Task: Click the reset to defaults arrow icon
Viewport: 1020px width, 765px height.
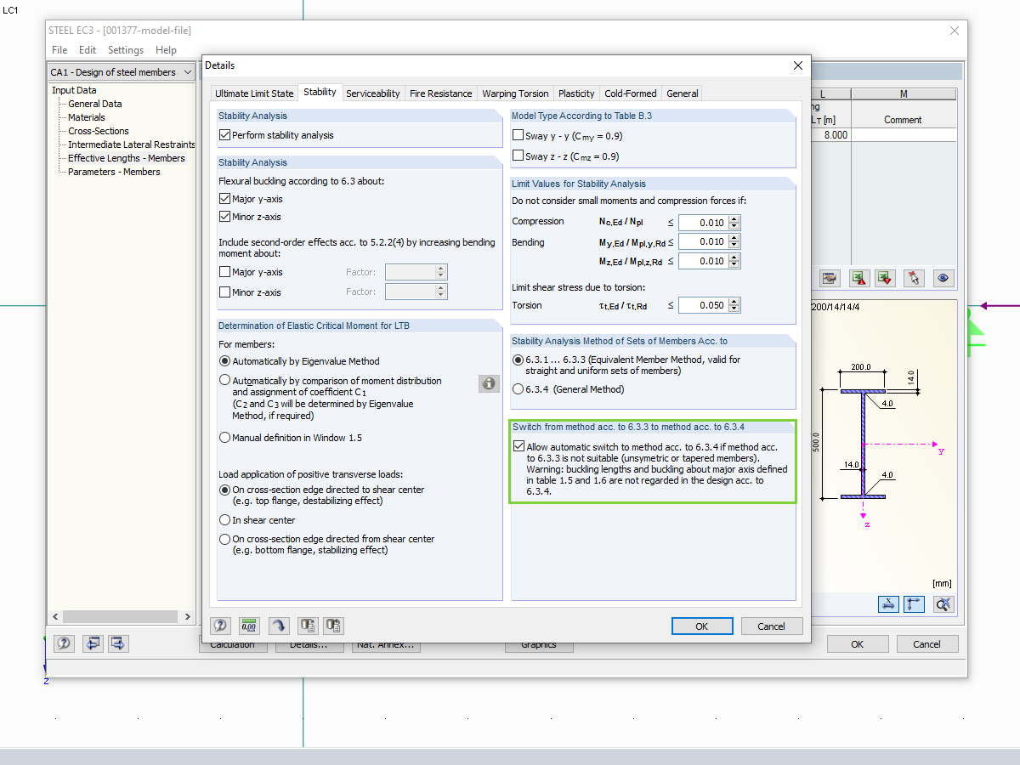Action: (278, 626)
